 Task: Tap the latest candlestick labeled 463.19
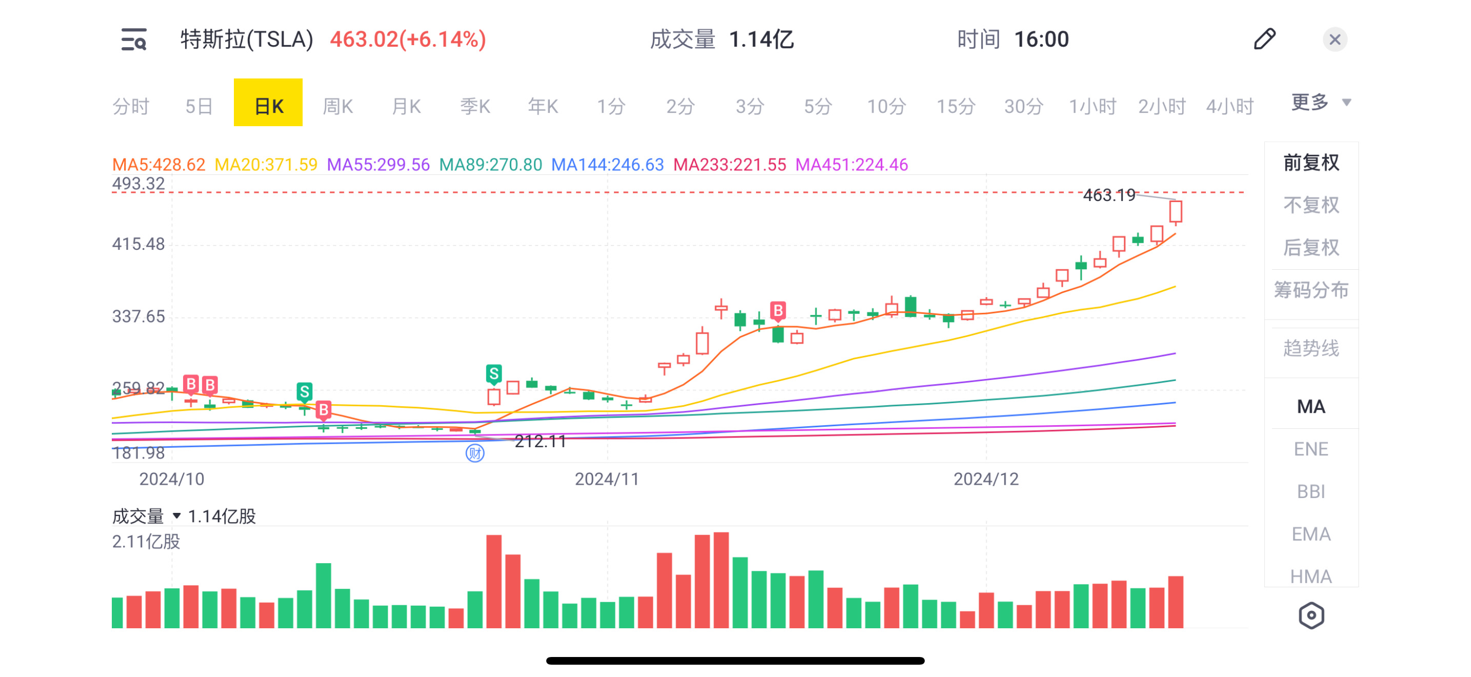pos(1175,212)
